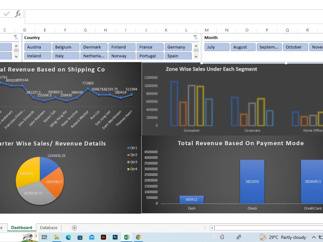Launch Adobe Illustrator from the taskbar
Image resolution: width=323 pixels, height=242 pixels.
click(103, 237)
